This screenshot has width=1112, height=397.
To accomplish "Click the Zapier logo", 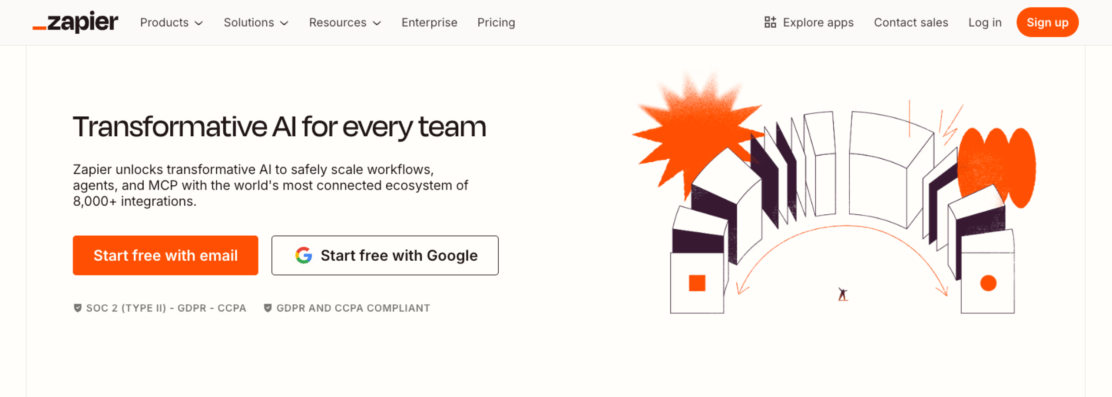I will point(75,22).
